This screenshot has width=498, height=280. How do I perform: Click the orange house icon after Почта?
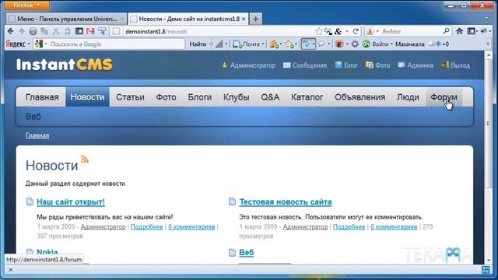tap(274, 44)
